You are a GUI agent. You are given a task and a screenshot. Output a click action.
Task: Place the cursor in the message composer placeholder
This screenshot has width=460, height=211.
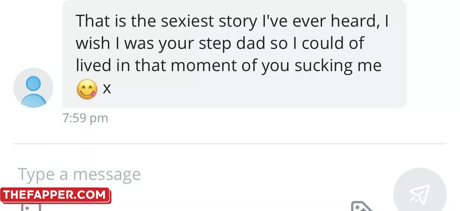(80, 174)
